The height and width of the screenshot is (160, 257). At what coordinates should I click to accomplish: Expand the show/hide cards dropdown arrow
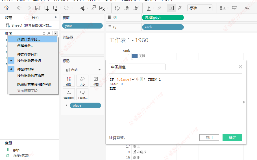click(x=228, y=8)
